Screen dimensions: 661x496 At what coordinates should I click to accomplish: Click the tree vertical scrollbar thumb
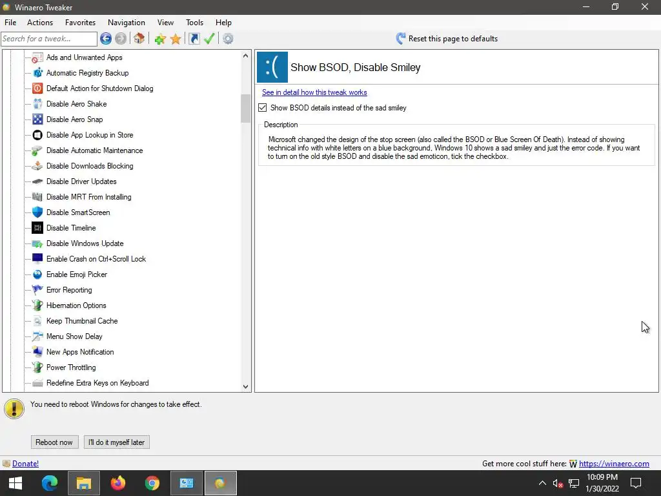[246, 108]
